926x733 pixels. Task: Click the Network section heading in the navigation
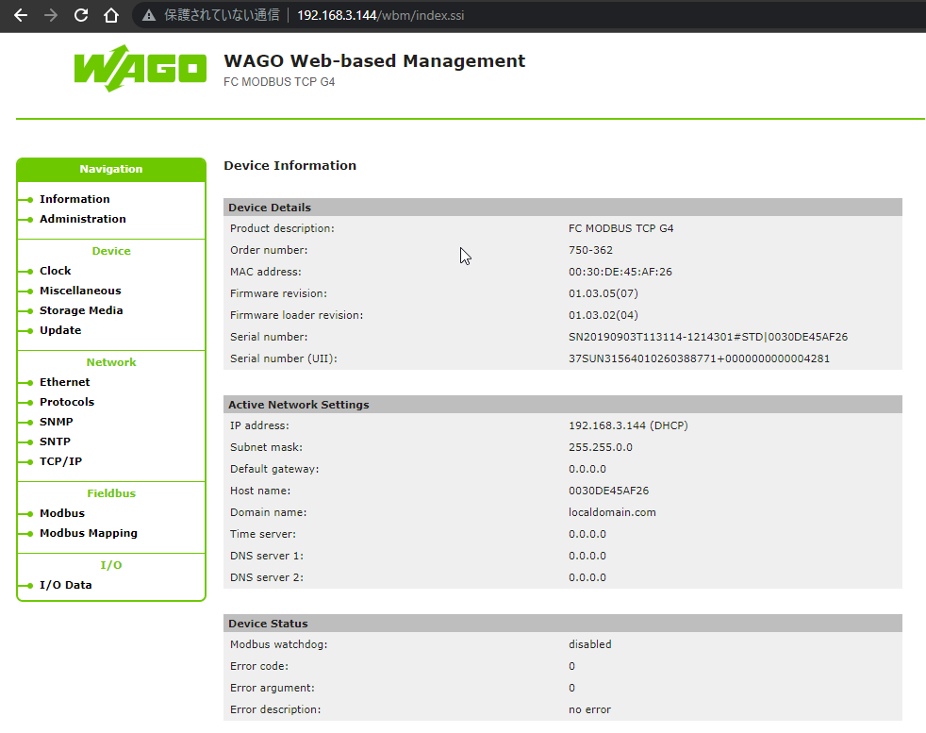(111, 362)
